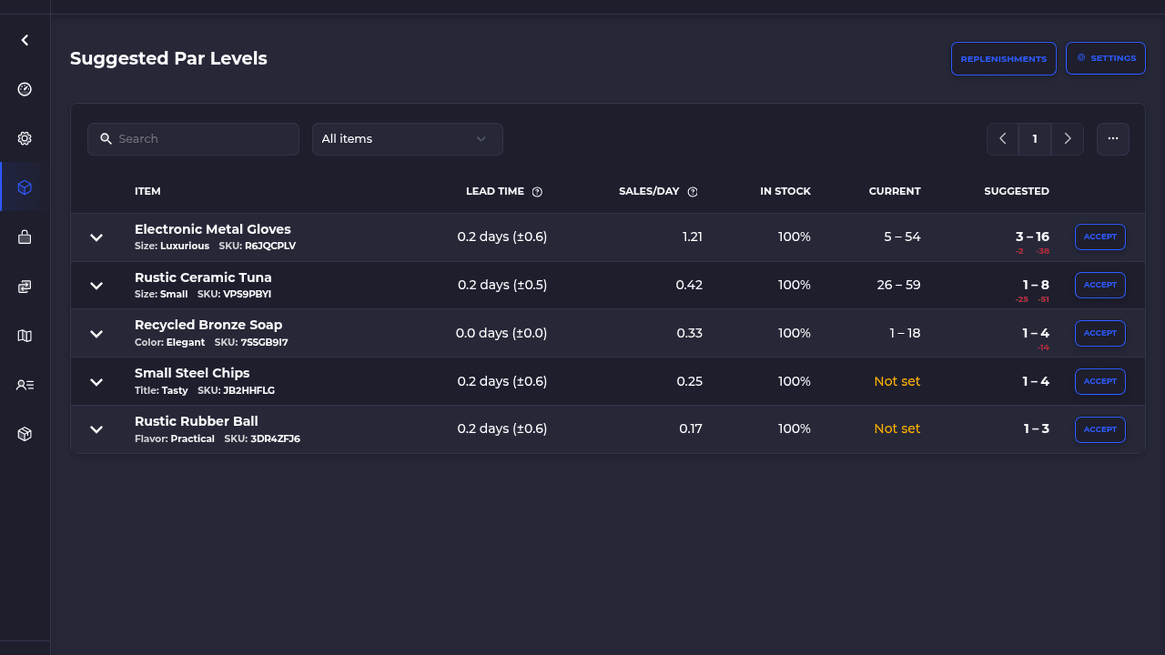Click suggested 3 – 16 value
The image size is (1165, 655).
[1032, 237]
